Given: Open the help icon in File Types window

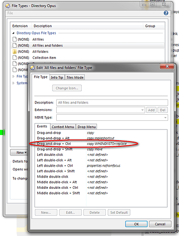Looking at the screenshot, I should click(x=166, y=13).
